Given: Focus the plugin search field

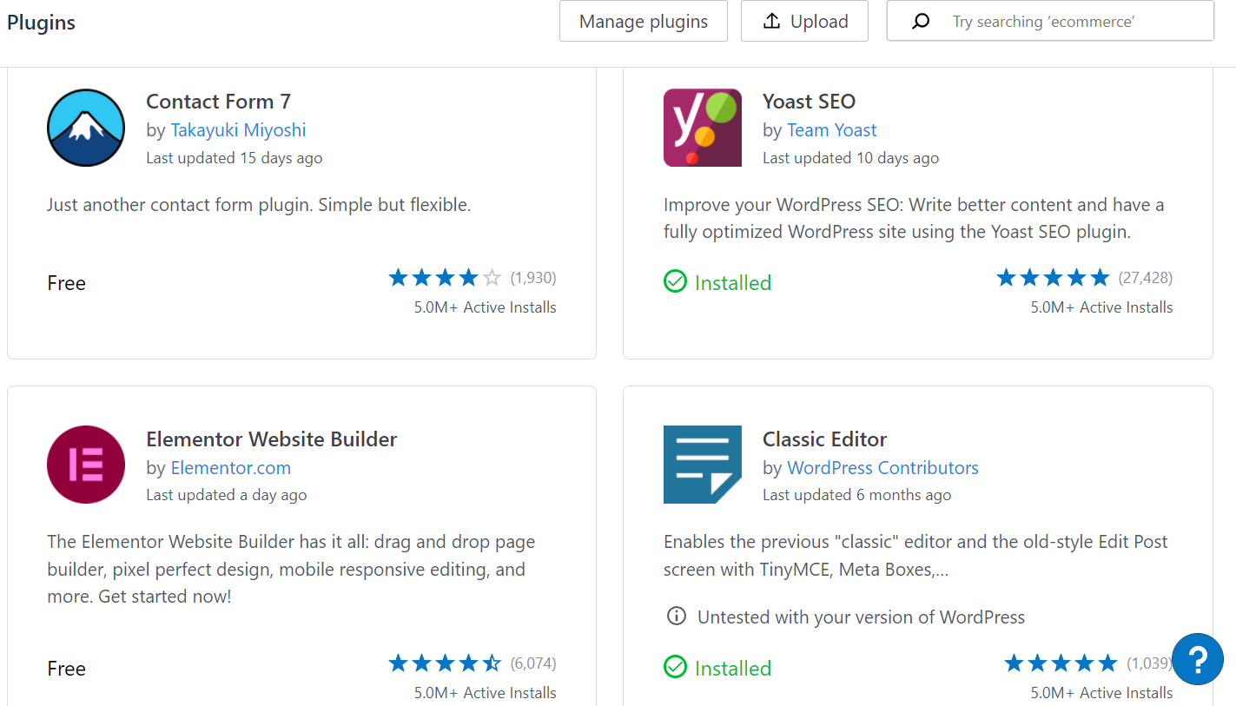Looking at the screenshot, I should [x=1050, y=22].
